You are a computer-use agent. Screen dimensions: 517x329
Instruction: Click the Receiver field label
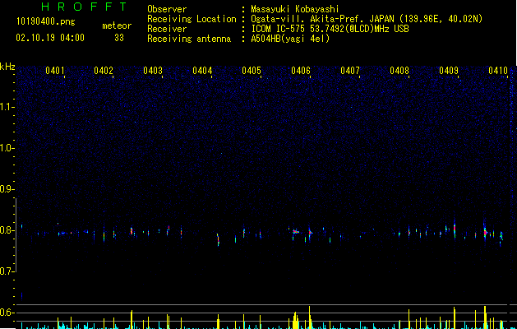click(x=167, y=29)
